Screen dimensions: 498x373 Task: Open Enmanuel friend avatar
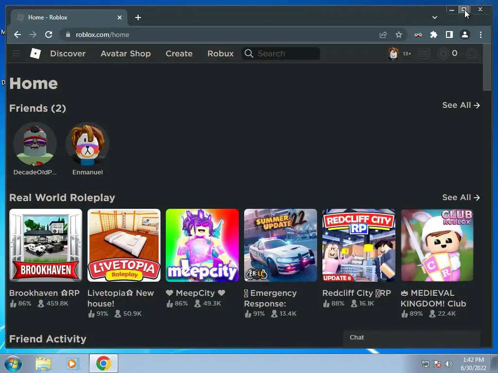point(88,144)
